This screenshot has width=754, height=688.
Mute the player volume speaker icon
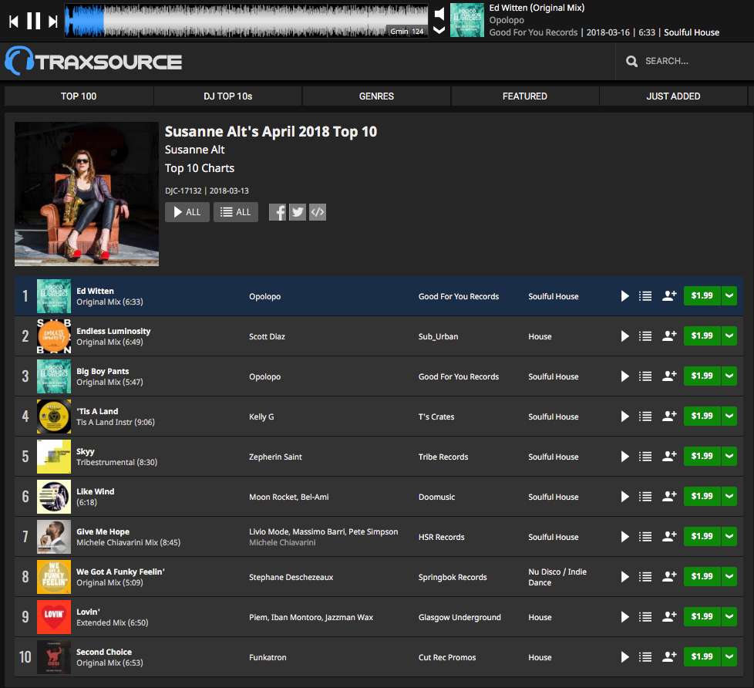click(439, 13)
